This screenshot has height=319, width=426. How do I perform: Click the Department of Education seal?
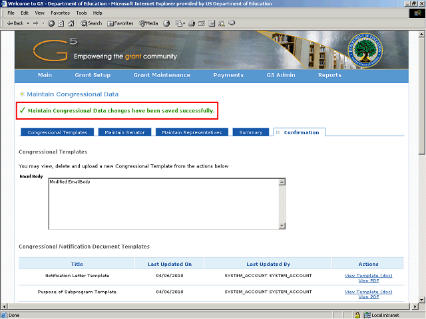click(365, 51)
